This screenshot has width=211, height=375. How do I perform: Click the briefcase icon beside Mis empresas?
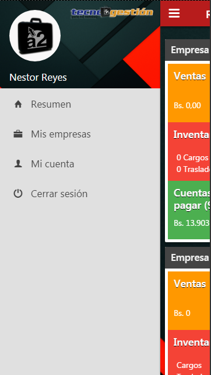(18, 134)
